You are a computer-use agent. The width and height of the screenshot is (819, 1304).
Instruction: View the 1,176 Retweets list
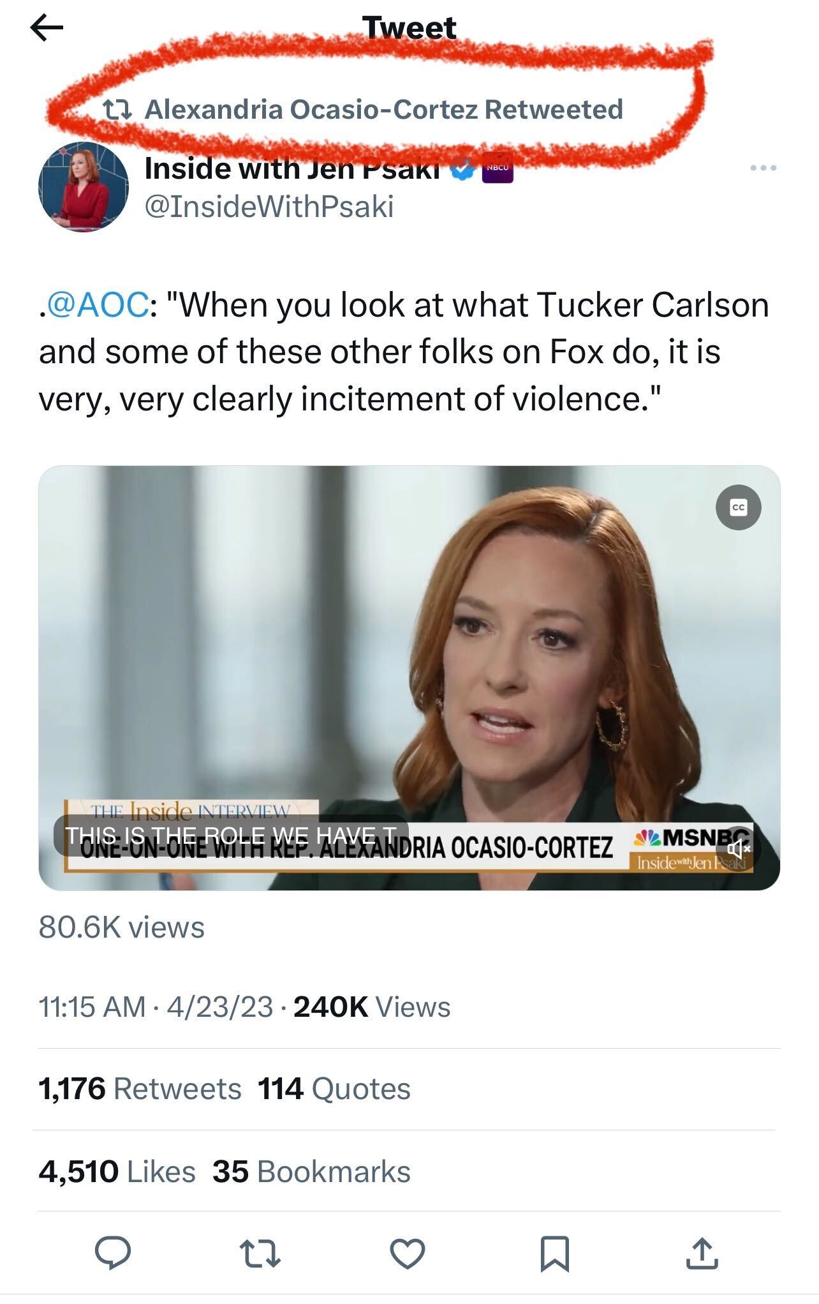[140, 1089]
